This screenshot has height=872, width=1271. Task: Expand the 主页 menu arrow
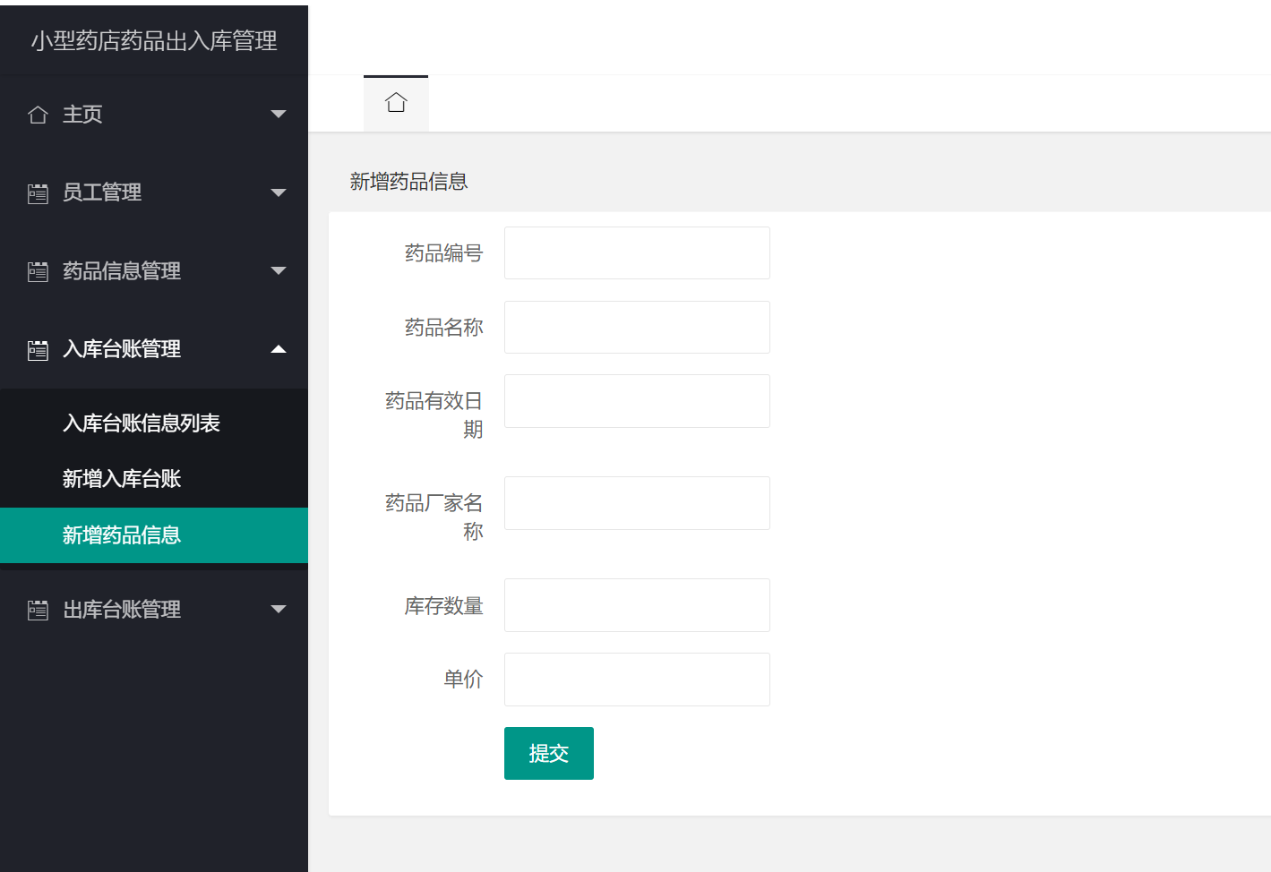[279, 114]
